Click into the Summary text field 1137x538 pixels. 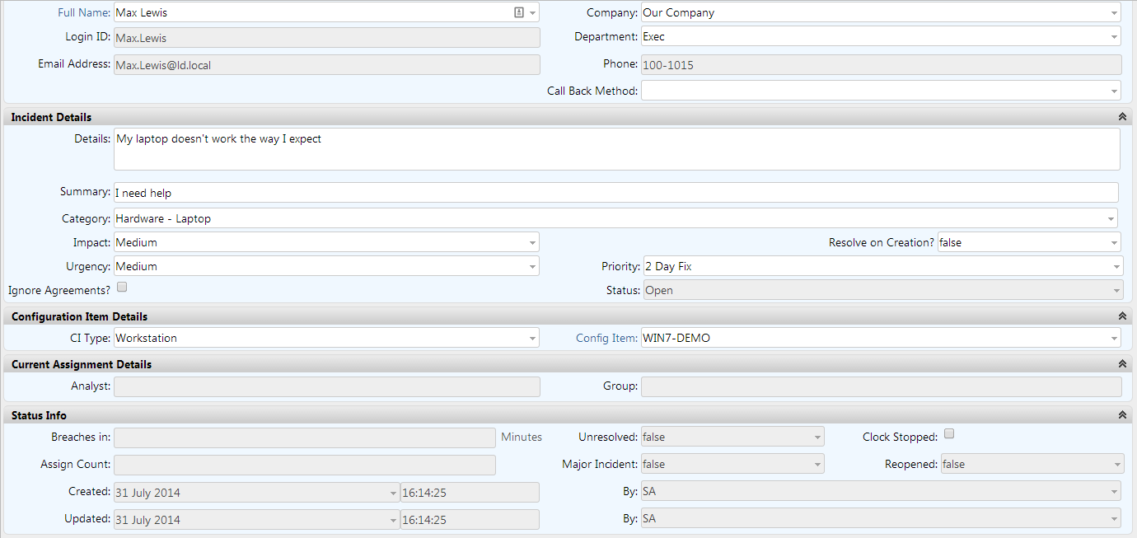click(x=615, y=193)
